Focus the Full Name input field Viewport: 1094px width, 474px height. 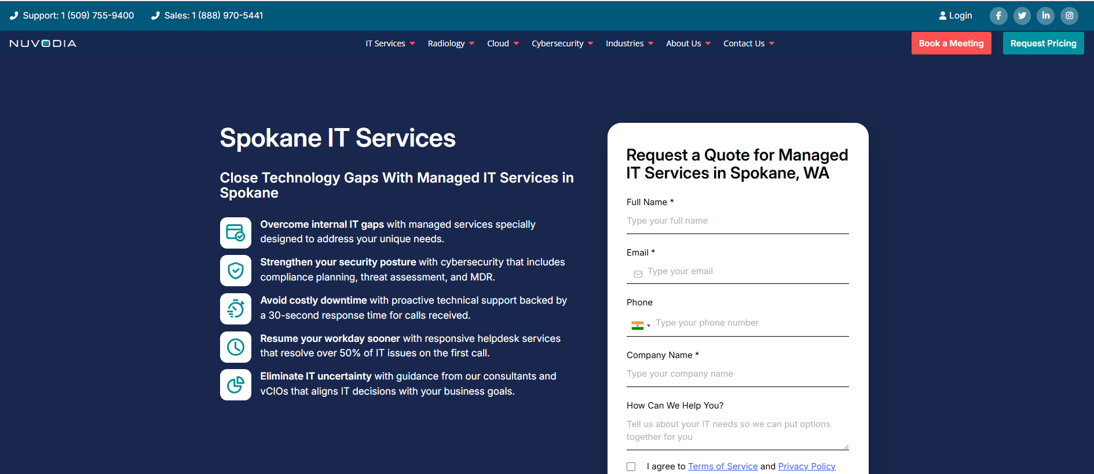737,221
